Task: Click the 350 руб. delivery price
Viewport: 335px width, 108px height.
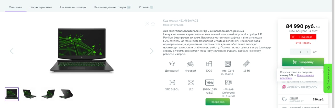Action: click(319, 99)
